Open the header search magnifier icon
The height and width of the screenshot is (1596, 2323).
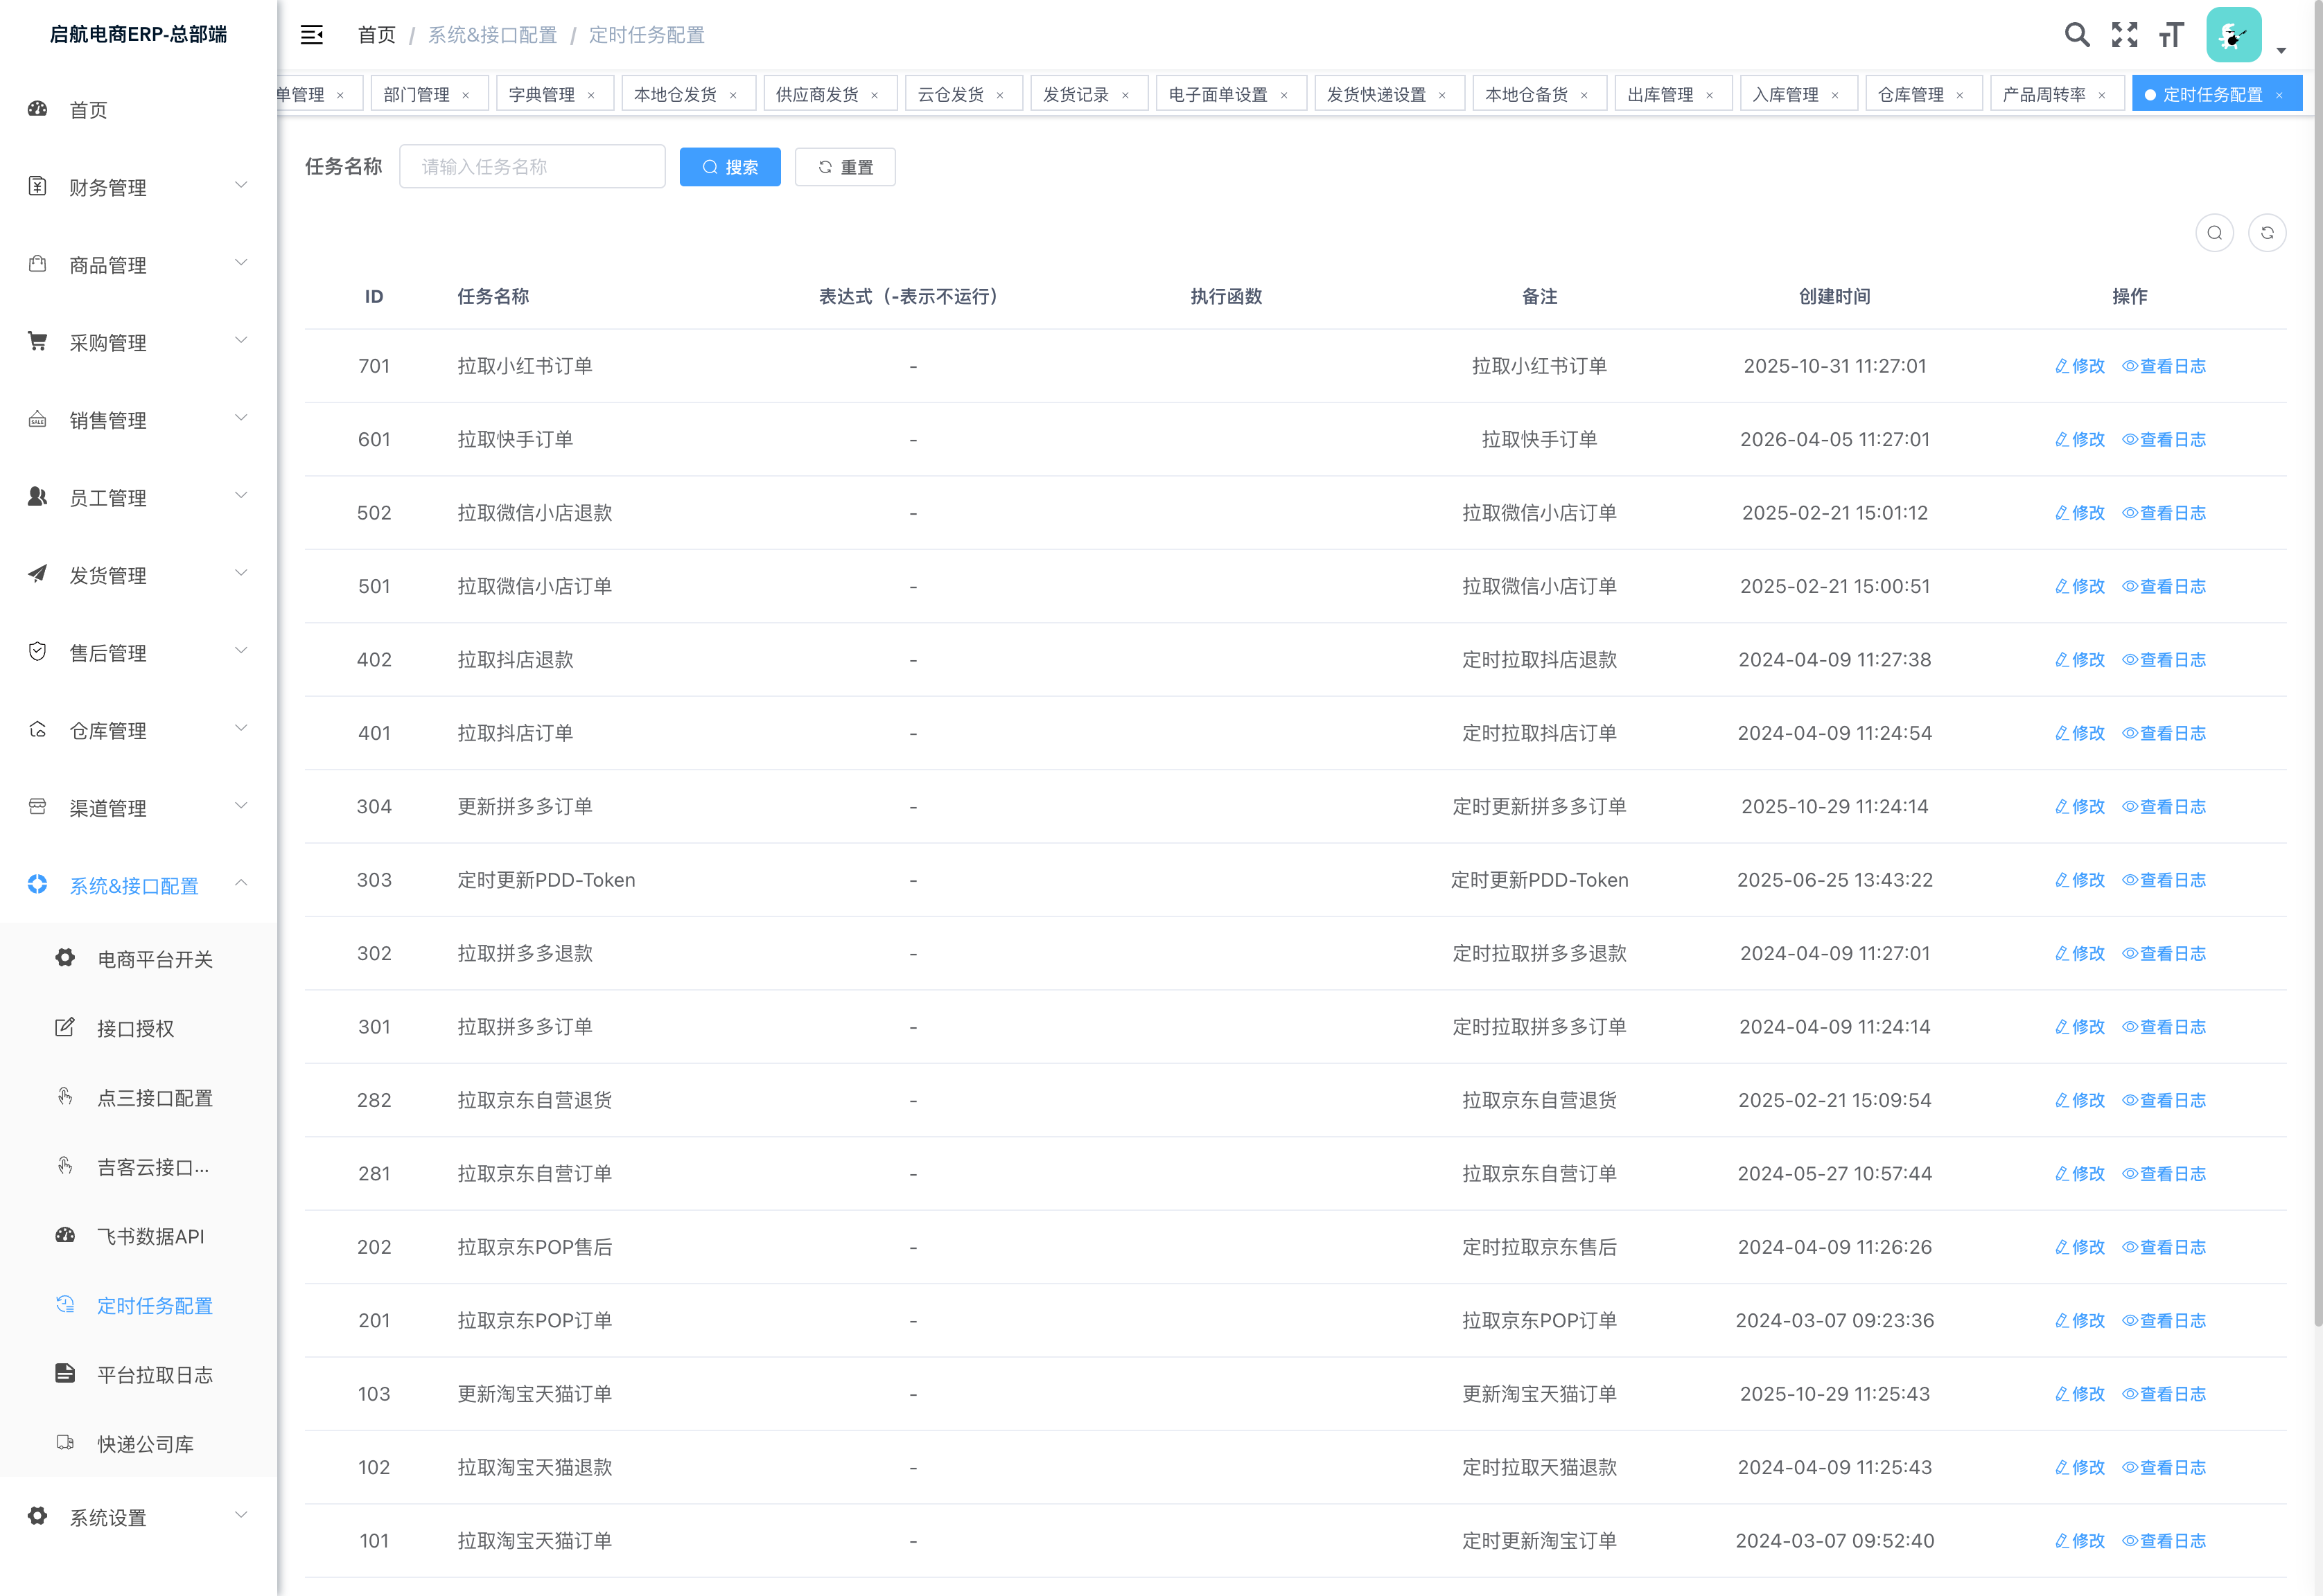tap(2077, 35)
